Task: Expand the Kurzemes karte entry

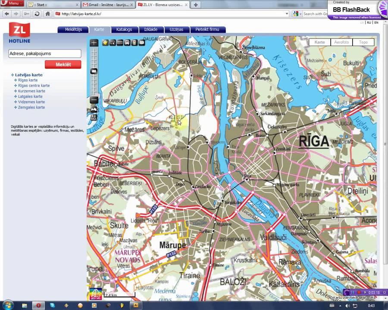Action: (16, 91)
